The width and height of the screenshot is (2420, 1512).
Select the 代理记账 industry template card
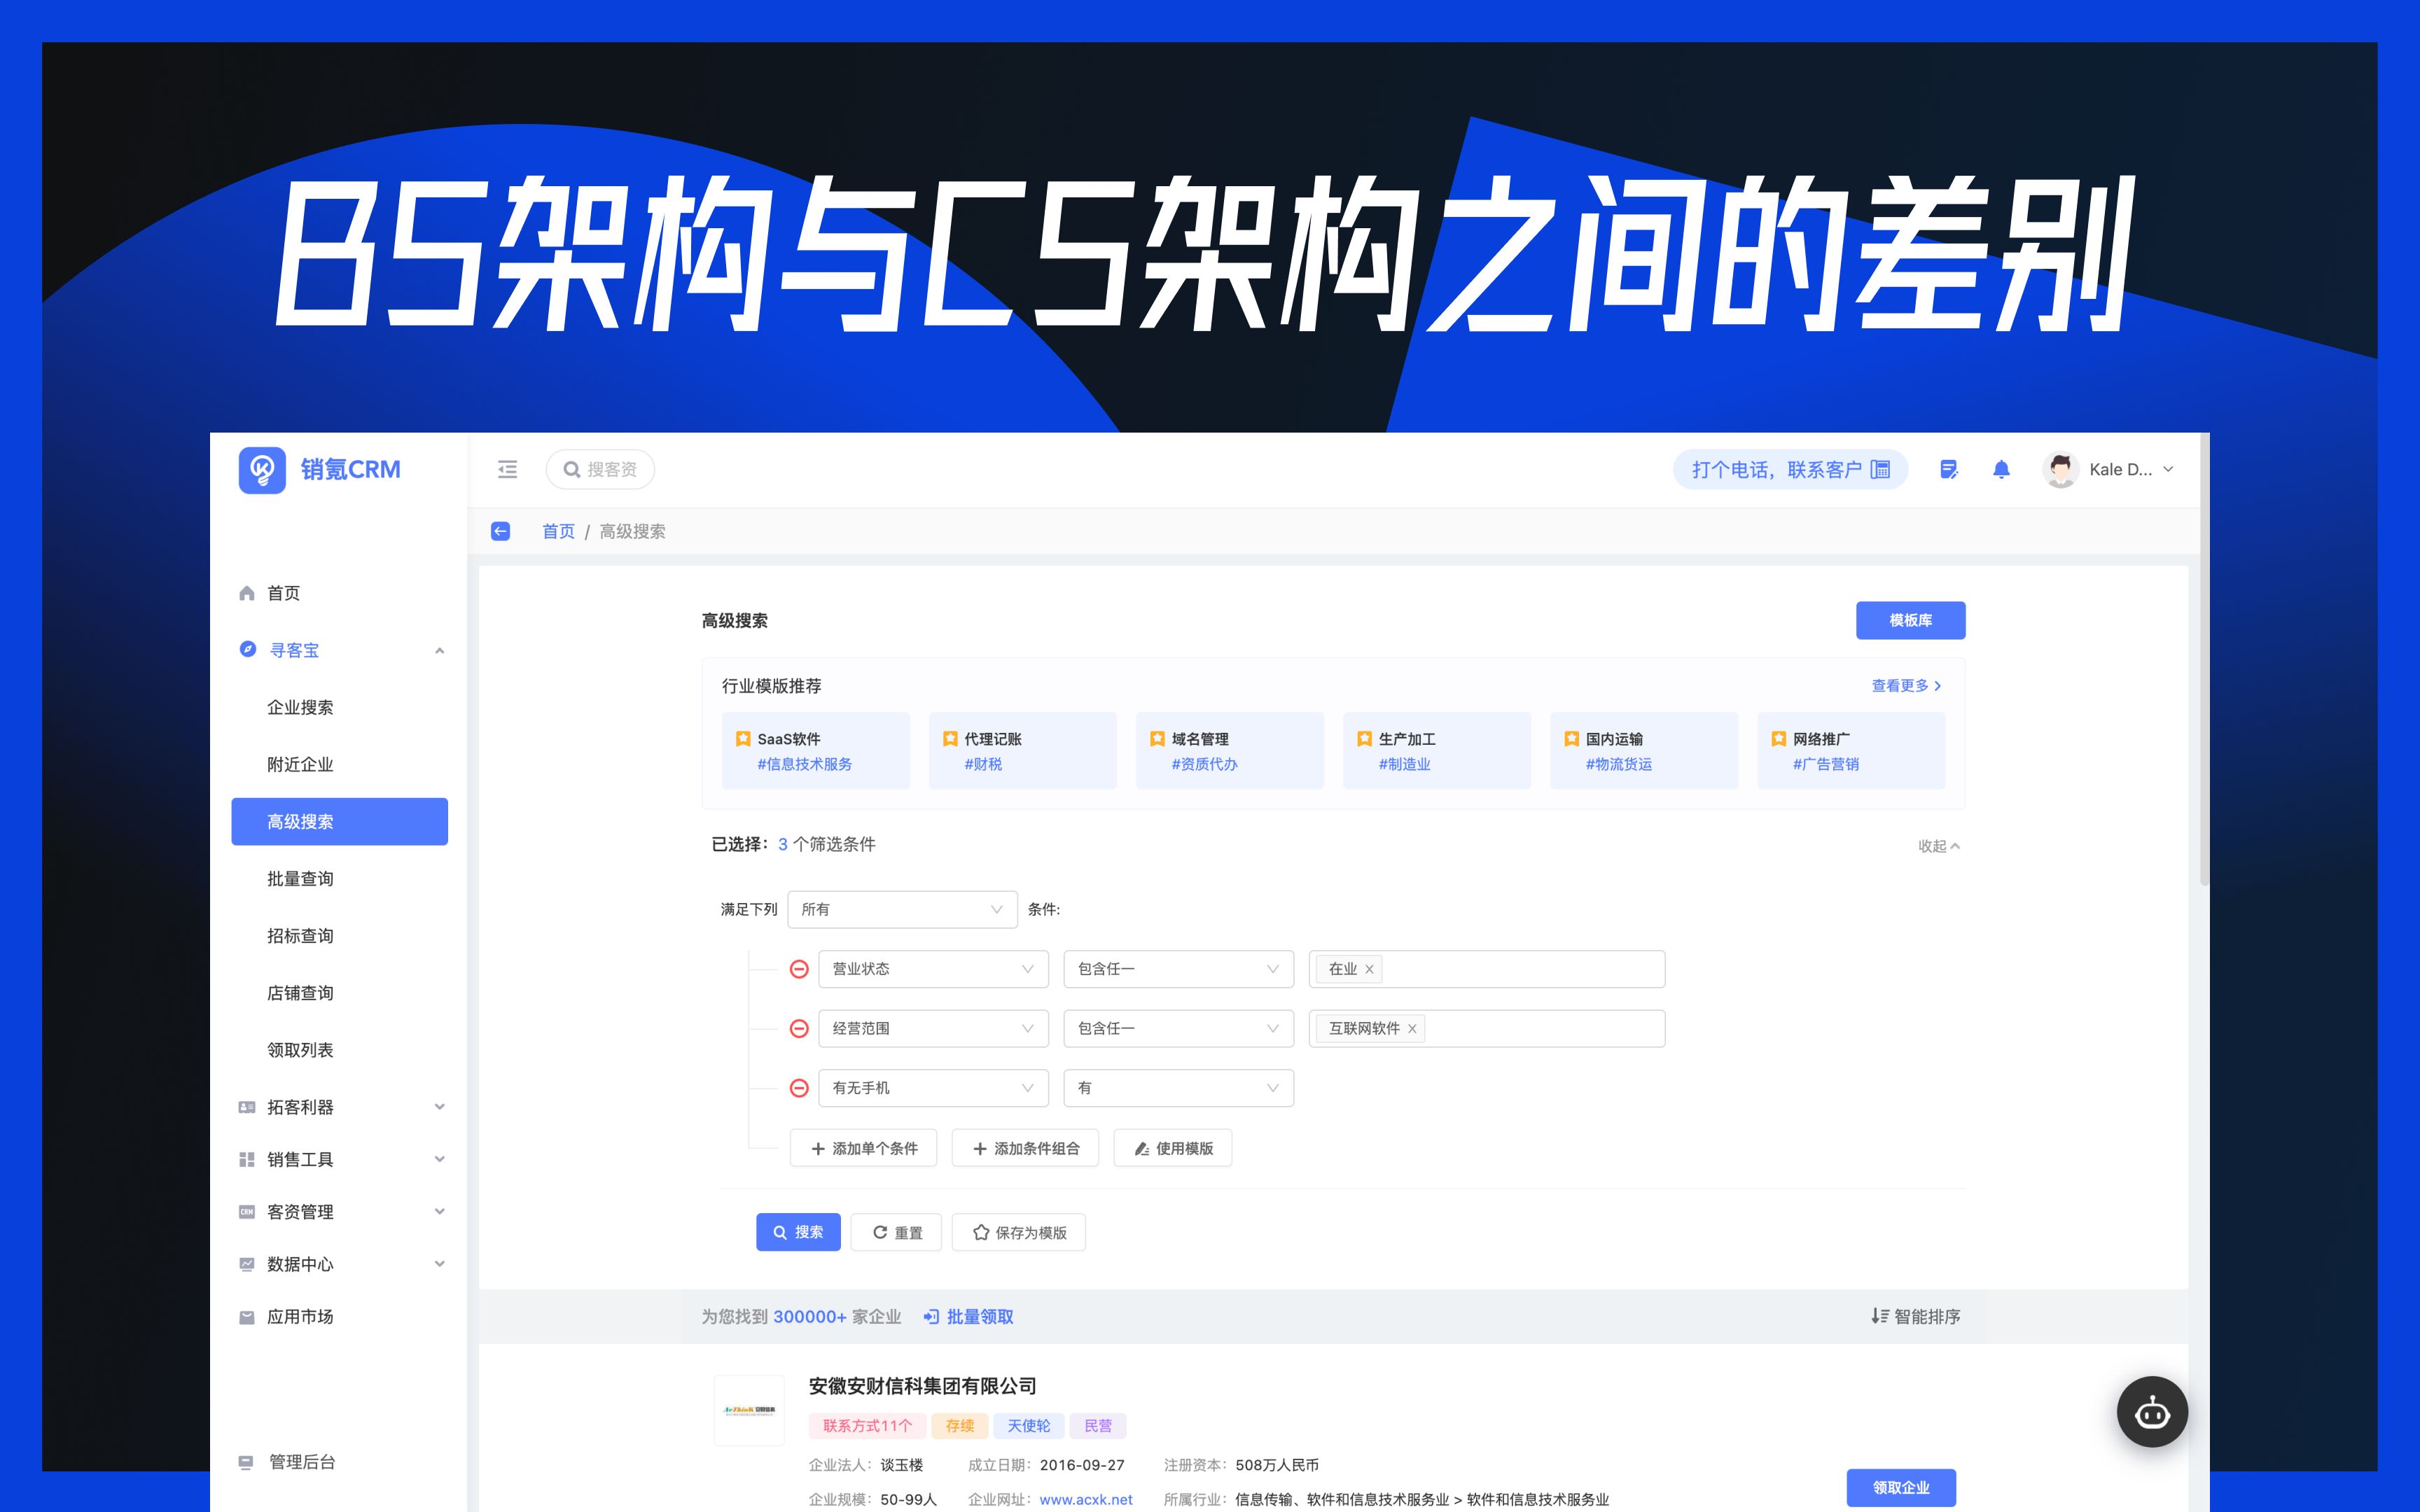(x=1022, y=750)
